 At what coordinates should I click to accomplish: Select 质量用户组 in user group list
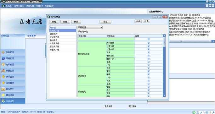pos(63,50)
